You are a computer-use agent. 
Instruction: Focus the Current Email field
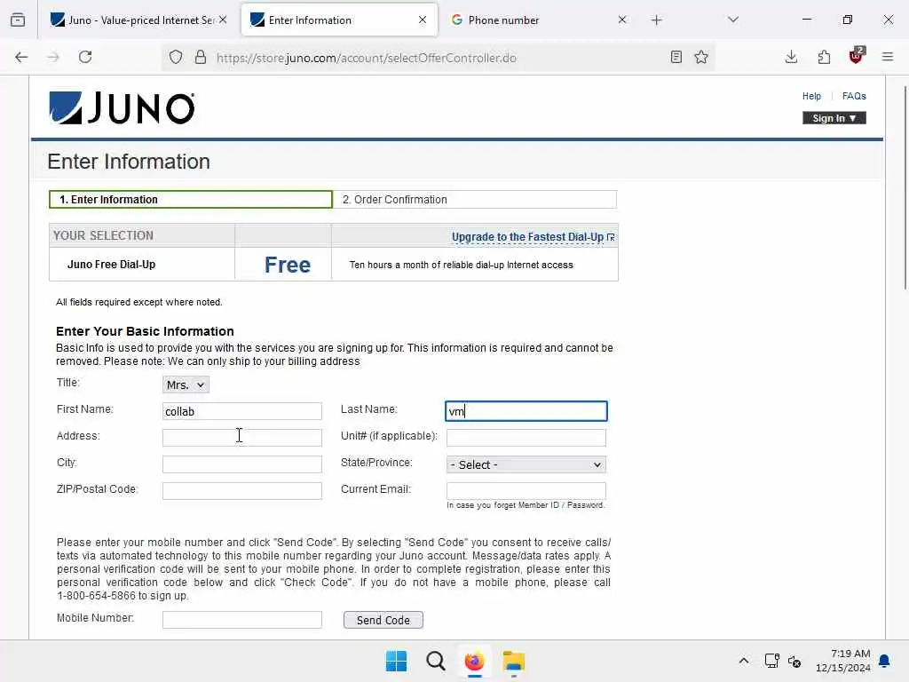pyautogui.click(x=526, y=491)
